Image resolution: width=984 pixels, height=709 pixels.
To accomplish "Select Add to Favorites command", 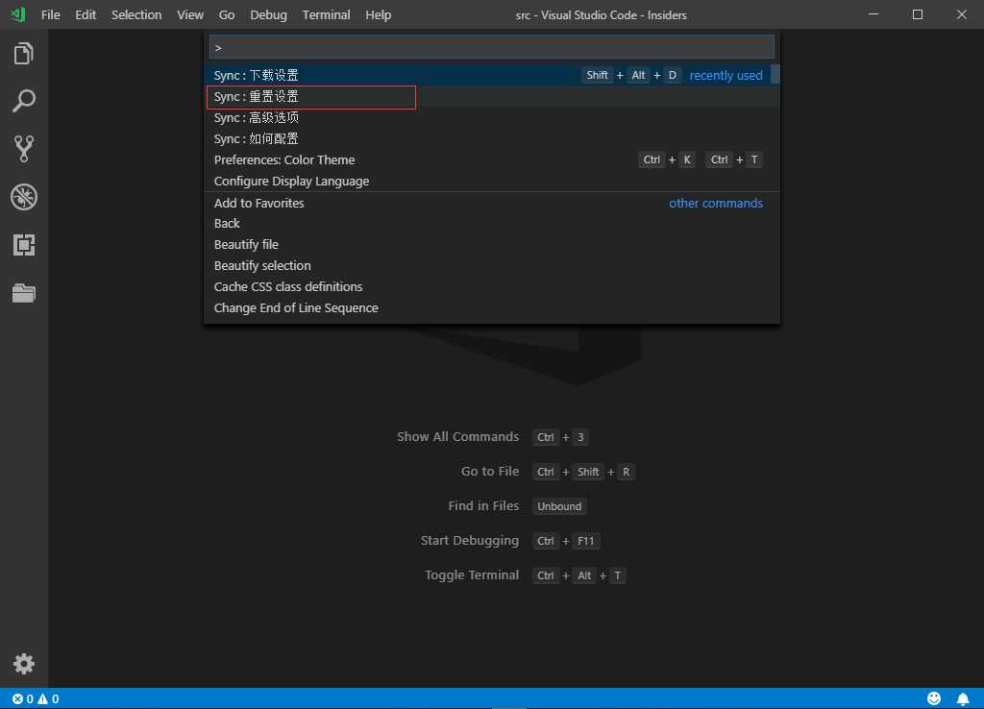I will [x=491, y=204].
